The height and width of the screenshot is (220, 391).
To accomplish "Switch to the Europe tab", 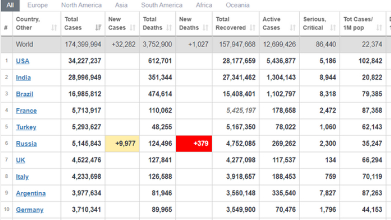I will [37, 5].
